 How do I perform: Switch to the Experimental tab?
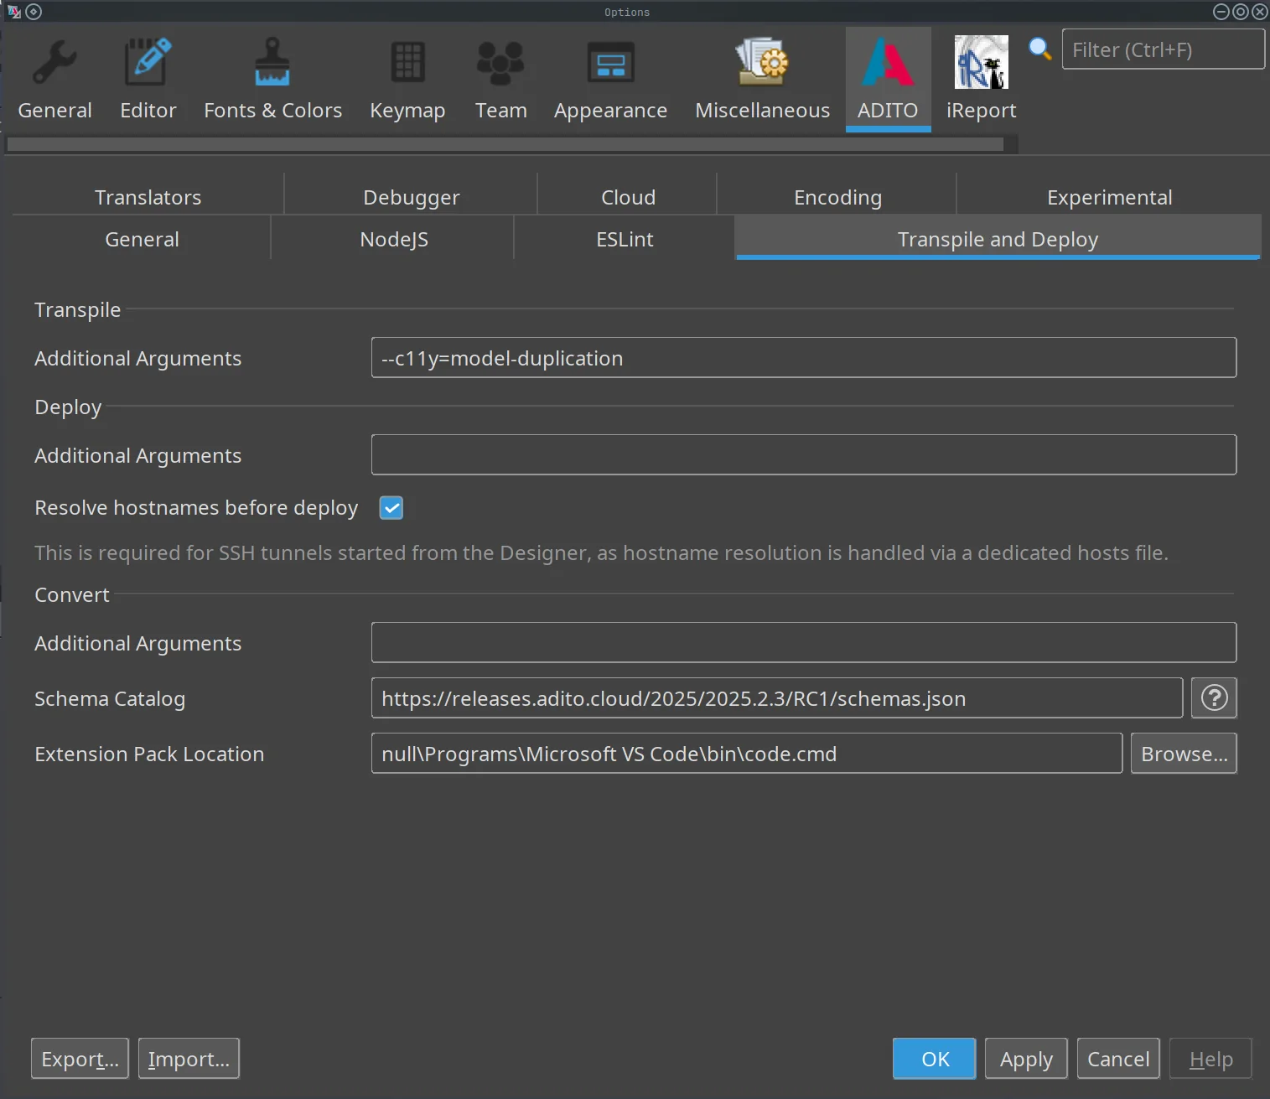point(1109,197)
